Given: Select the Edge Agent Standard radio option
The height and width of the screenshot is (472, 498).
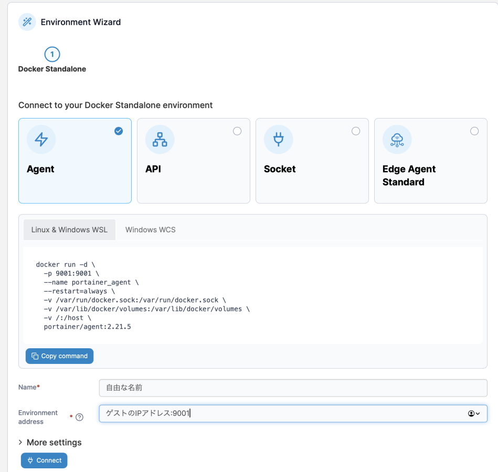Looking at the screenshot, I should pos(474,131).
